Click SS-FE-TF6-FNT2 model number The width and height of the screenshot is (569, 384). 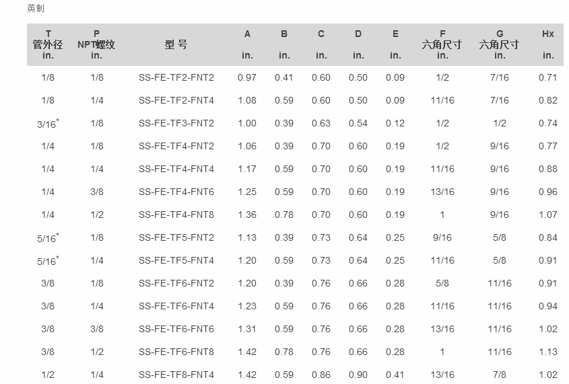coord(176,283)
